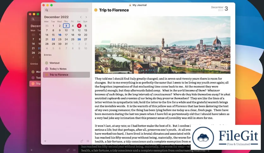
Task: Select December 20 in the calendar
Action: [86, 35]
